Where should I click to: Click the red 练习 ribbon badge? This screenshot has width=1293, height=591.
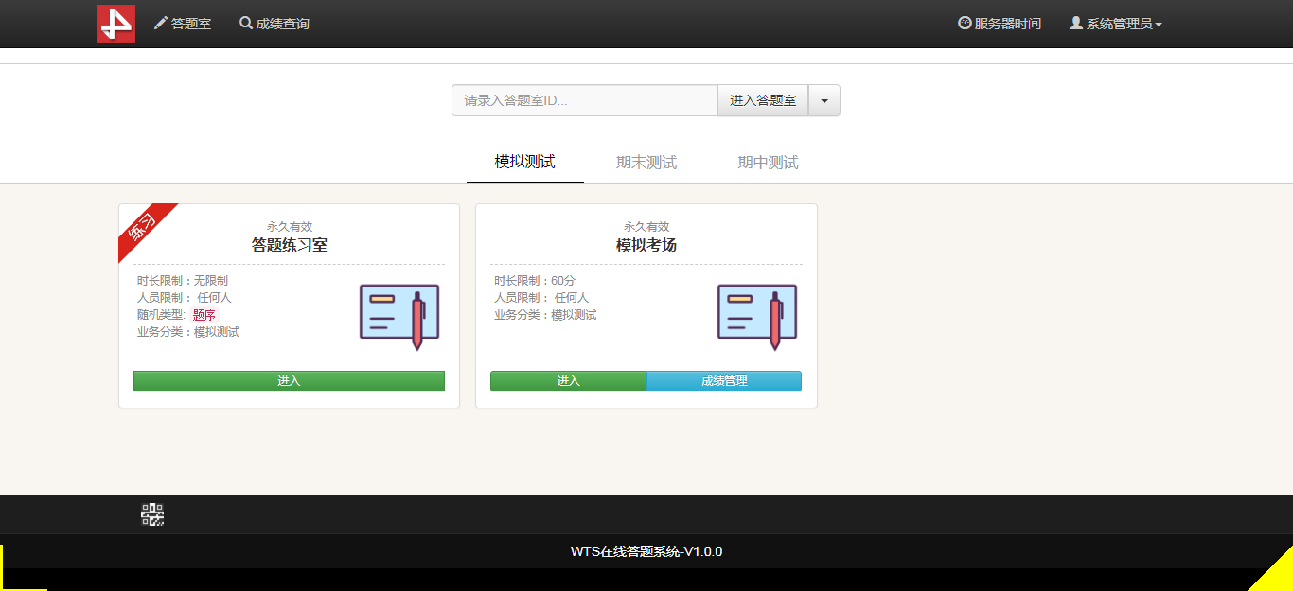(144, 229)
